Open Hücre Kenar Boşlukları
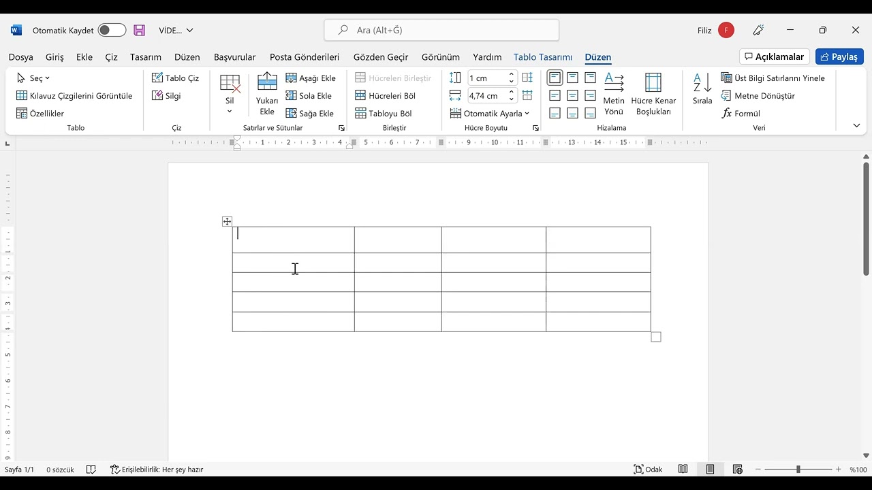The image size is (872, 490). pyautogui.click(x=653, y=95)
